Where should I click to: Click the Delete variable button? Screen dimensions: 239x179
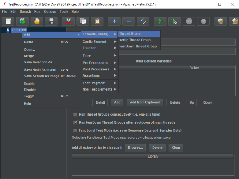pyautogui.click(x=175, y=102)
